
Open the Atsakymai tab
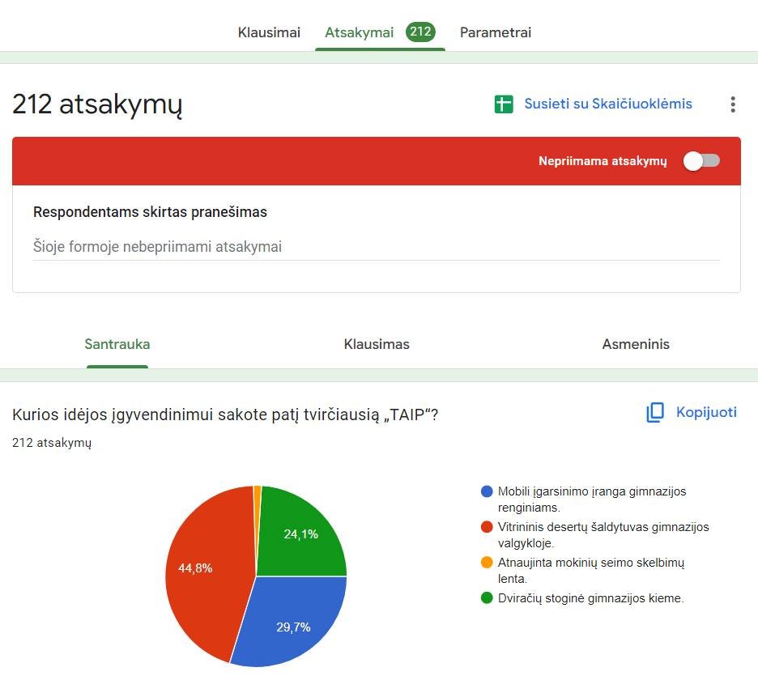[360, 32]
